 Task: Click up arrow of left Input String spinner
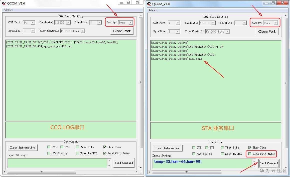pos(109,161)
